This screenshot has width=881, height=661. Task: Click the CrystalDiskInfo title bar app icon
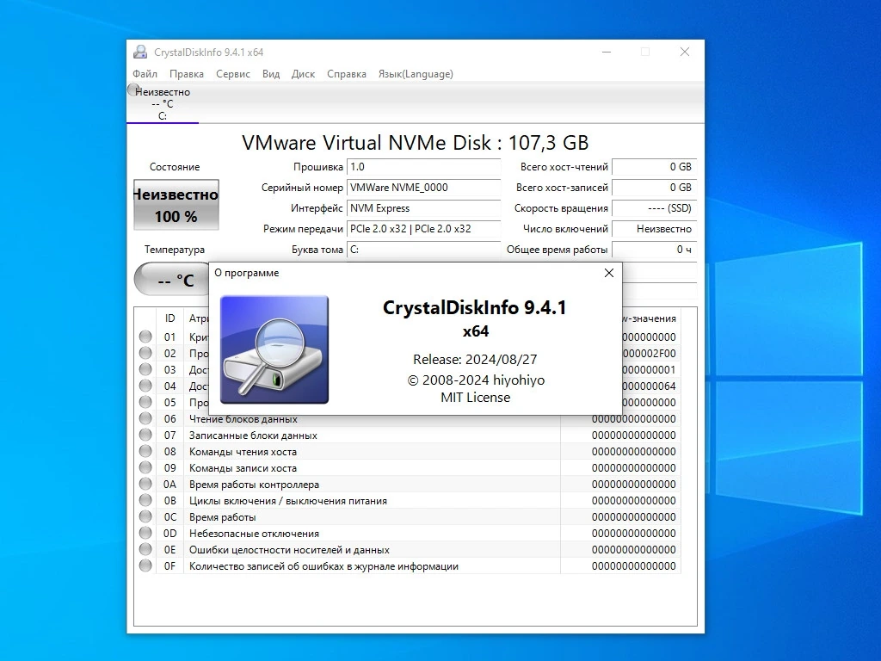click(140, 52)
